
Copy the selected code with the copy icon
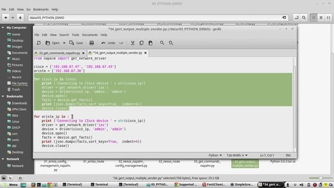[x=141, y=43]
